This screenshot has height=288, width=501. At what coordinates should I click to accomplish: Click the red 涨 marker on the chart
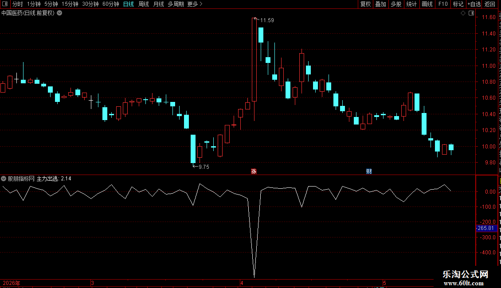[x=254, y=171]
